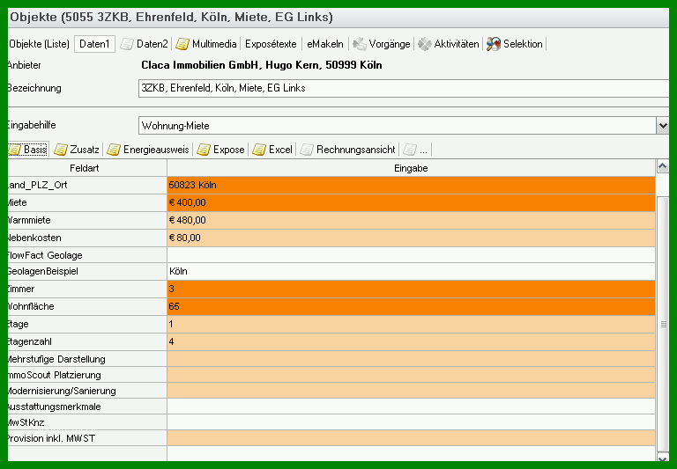Click the Ausstattungsmerkmale input cell

point(411,407)
